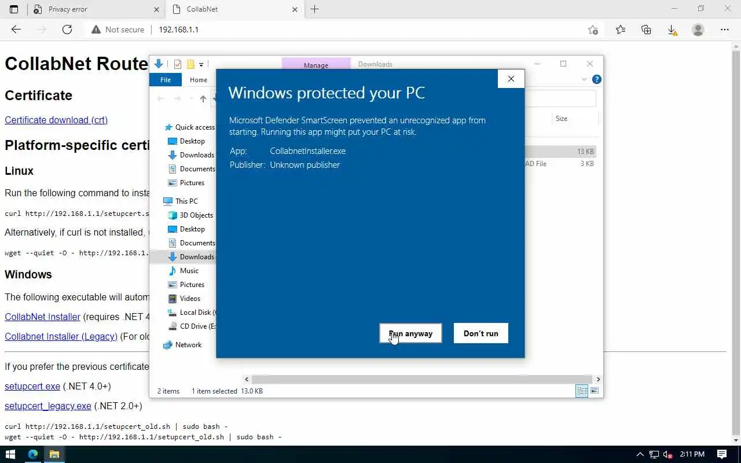Download setupcert.exe link
The height and width of the screenshot is (463, 741).
pyautogui.click(x=32, y=386)
